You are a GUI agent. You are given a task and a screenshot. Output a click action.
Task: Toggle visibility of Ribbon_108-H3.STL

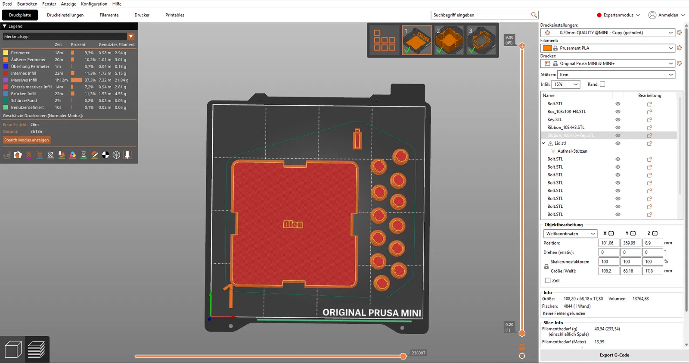(x=618, y=128)
